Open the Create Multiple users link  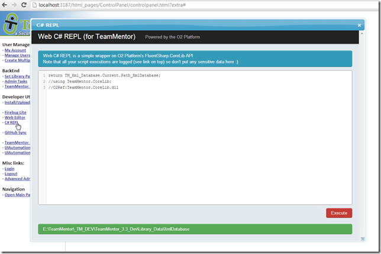click(17, 60)
